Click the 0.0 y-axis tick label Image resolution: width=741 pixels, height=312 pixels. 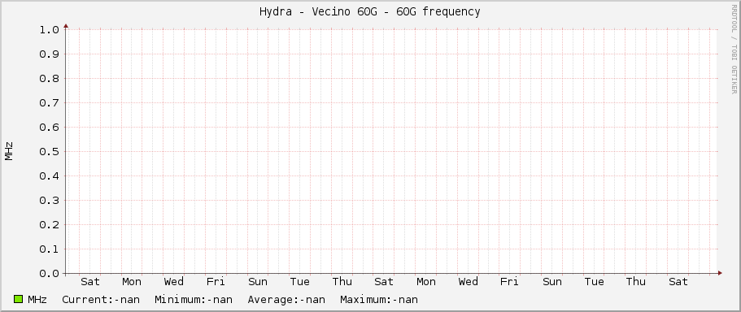coord(49,274)
